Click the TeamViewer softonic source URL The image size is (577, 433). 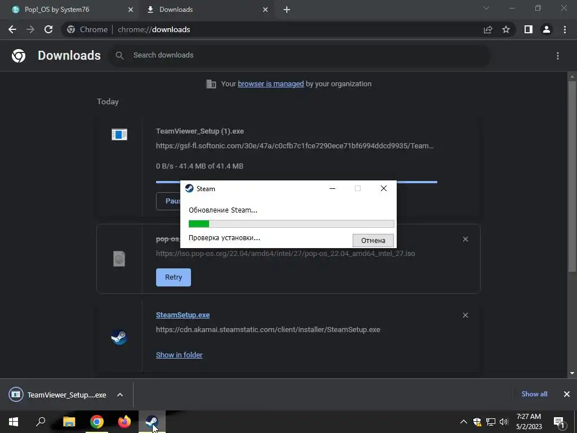pos(295,146)
